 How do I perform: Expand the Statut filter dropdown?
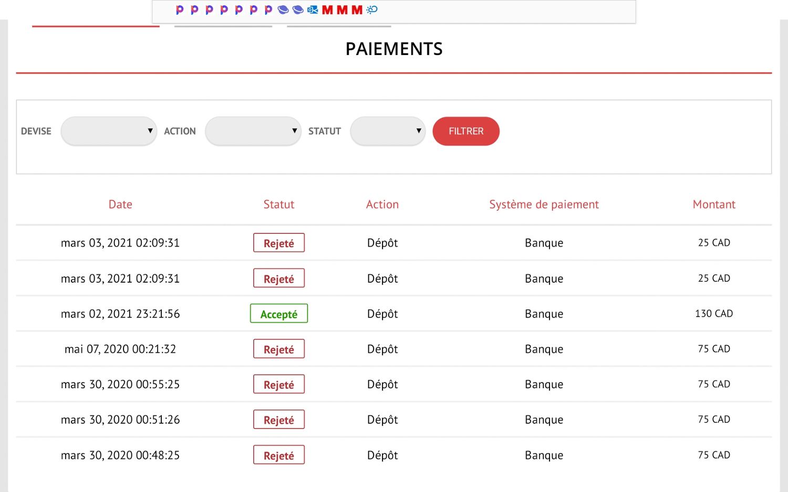click(x=387, y=131)
